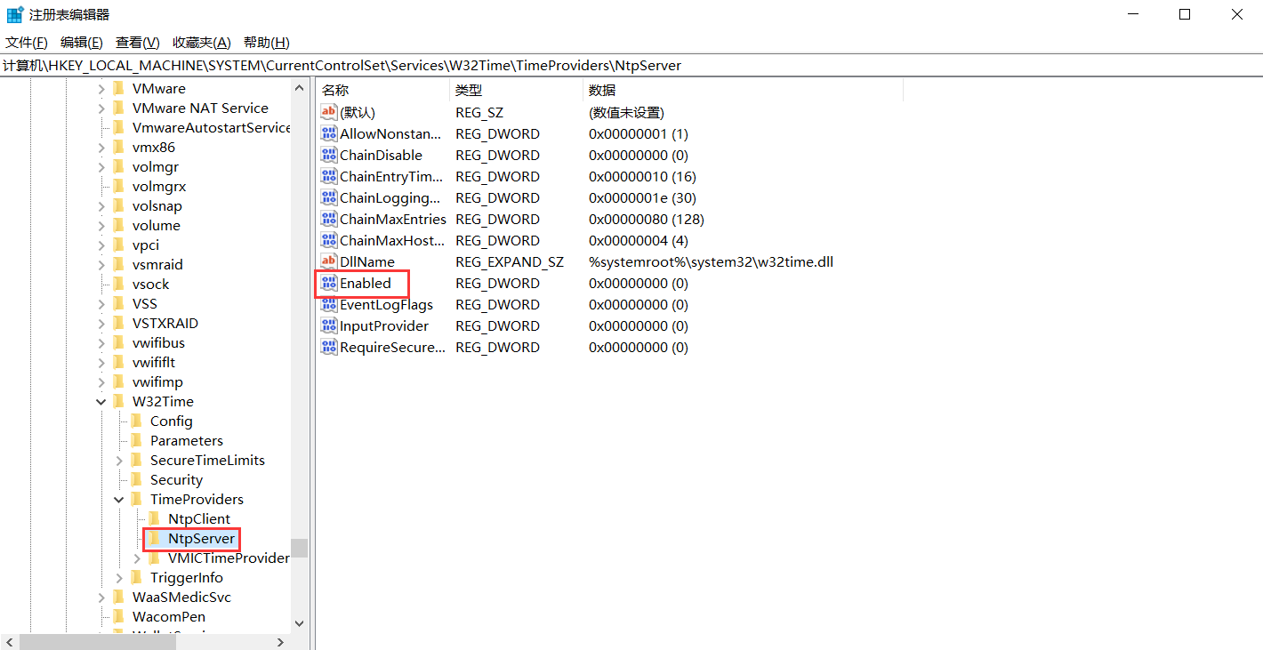Click the InputProvider DWORD icon
Screen dimensions: 1263x650
329,326
